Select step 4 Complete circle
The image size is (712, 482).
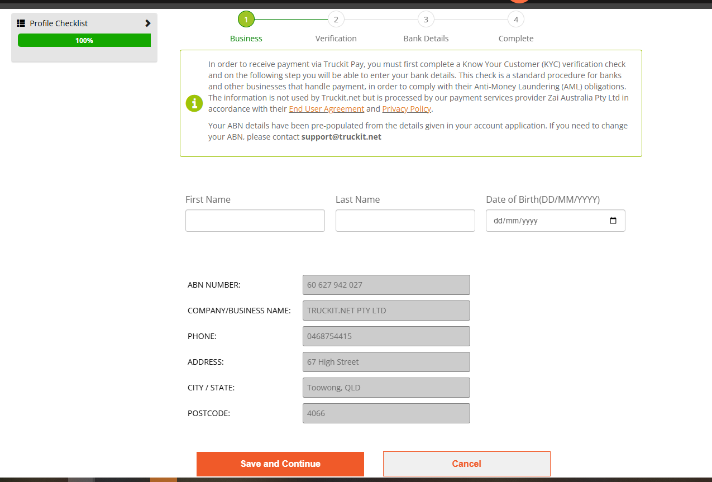coord(516,20)
